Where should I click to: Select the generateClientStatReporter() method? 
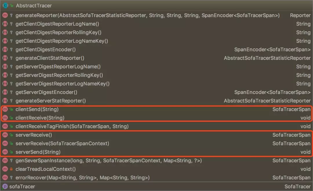click(50, 58)
